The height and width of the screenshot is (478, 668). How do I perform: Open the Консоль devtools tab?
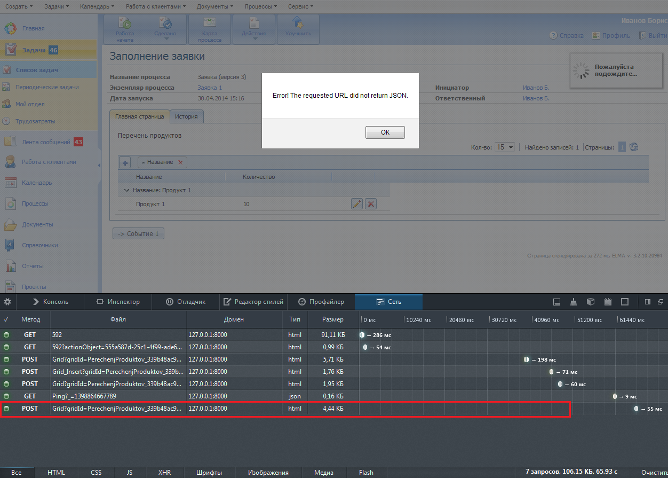tap(51, 302)
